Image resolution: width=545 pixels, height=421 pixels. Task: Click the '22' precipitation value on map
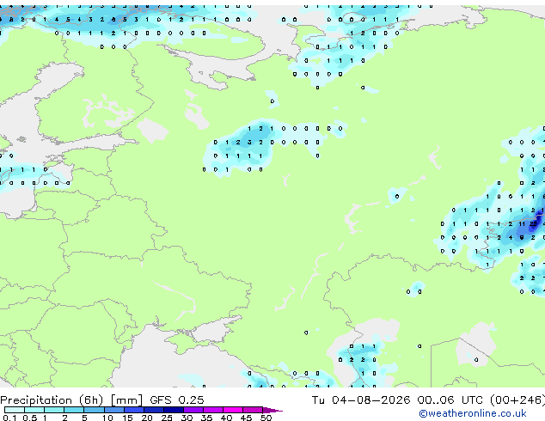533,224
